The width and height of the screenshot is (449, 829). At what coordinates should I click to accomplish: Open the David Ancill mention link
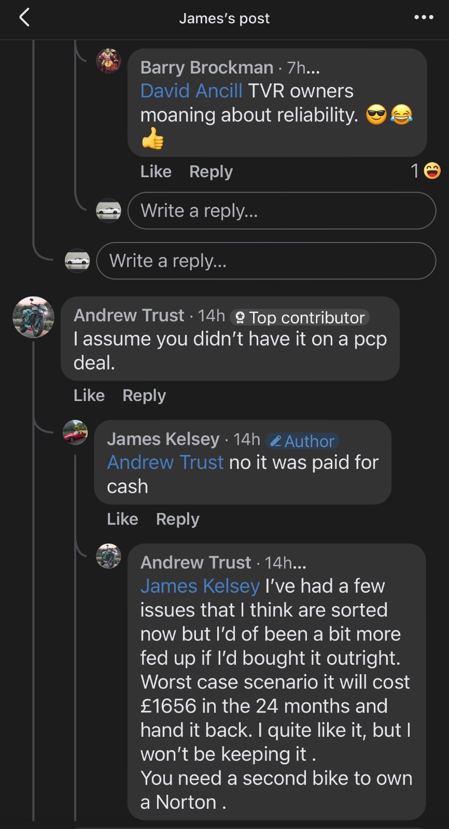[191, 91]
